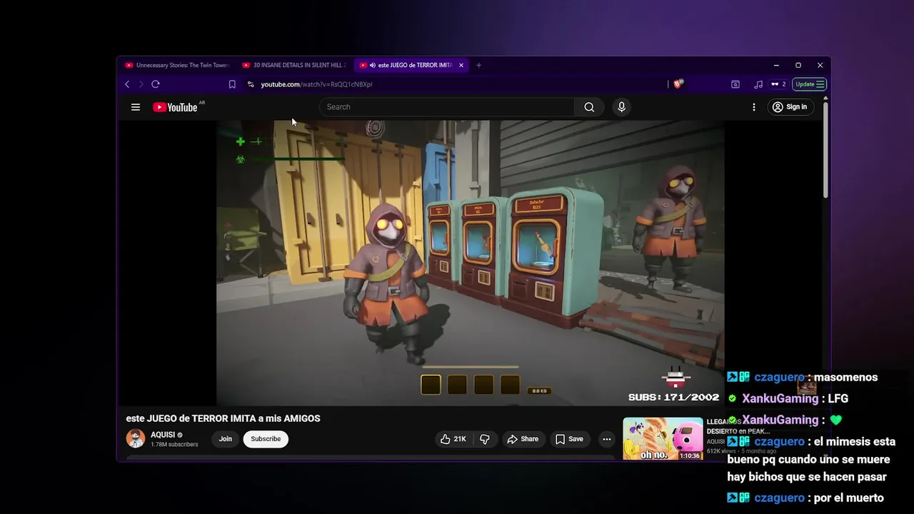Open YouTube settings three-dot menu

[x=754, y=107]
